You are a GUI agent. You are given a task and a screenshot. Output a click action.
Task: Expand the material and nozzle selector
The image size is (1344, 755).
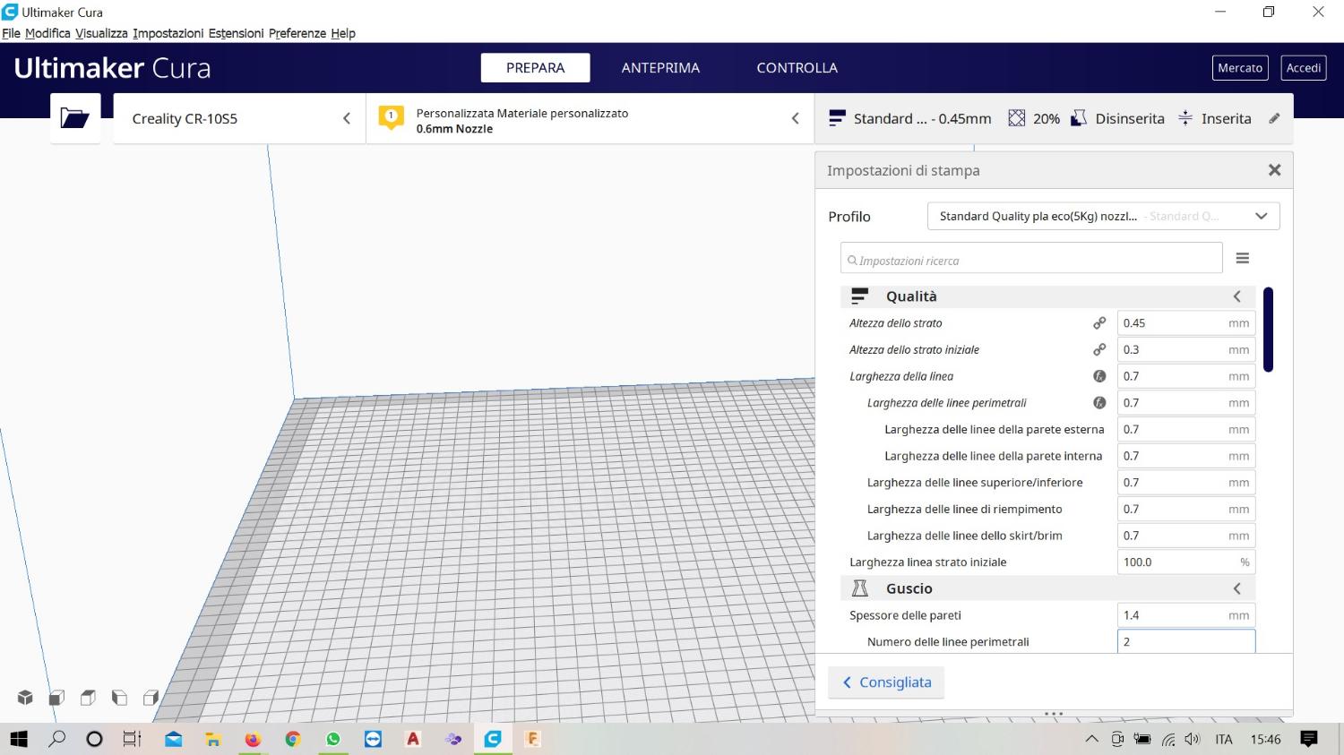(590, 118)
